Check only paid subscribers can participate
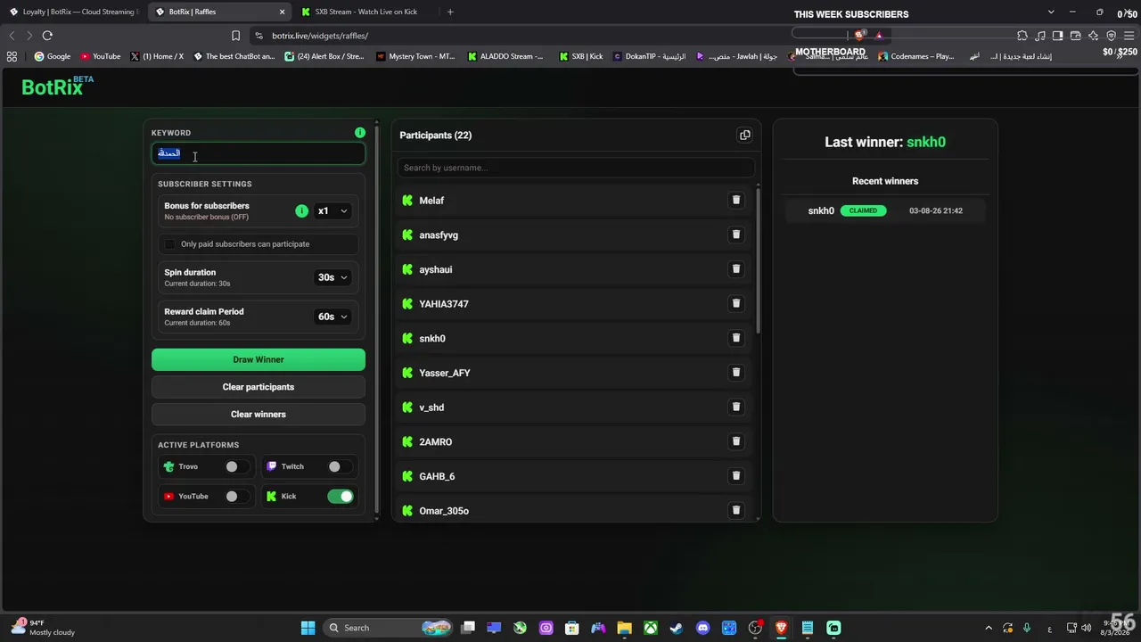1141x642 pixels. 170,244
